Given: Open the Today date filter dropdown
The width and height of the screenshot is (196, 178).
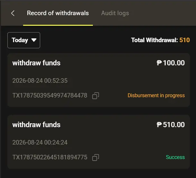Looking at the screenshot, I should (24, 40).
